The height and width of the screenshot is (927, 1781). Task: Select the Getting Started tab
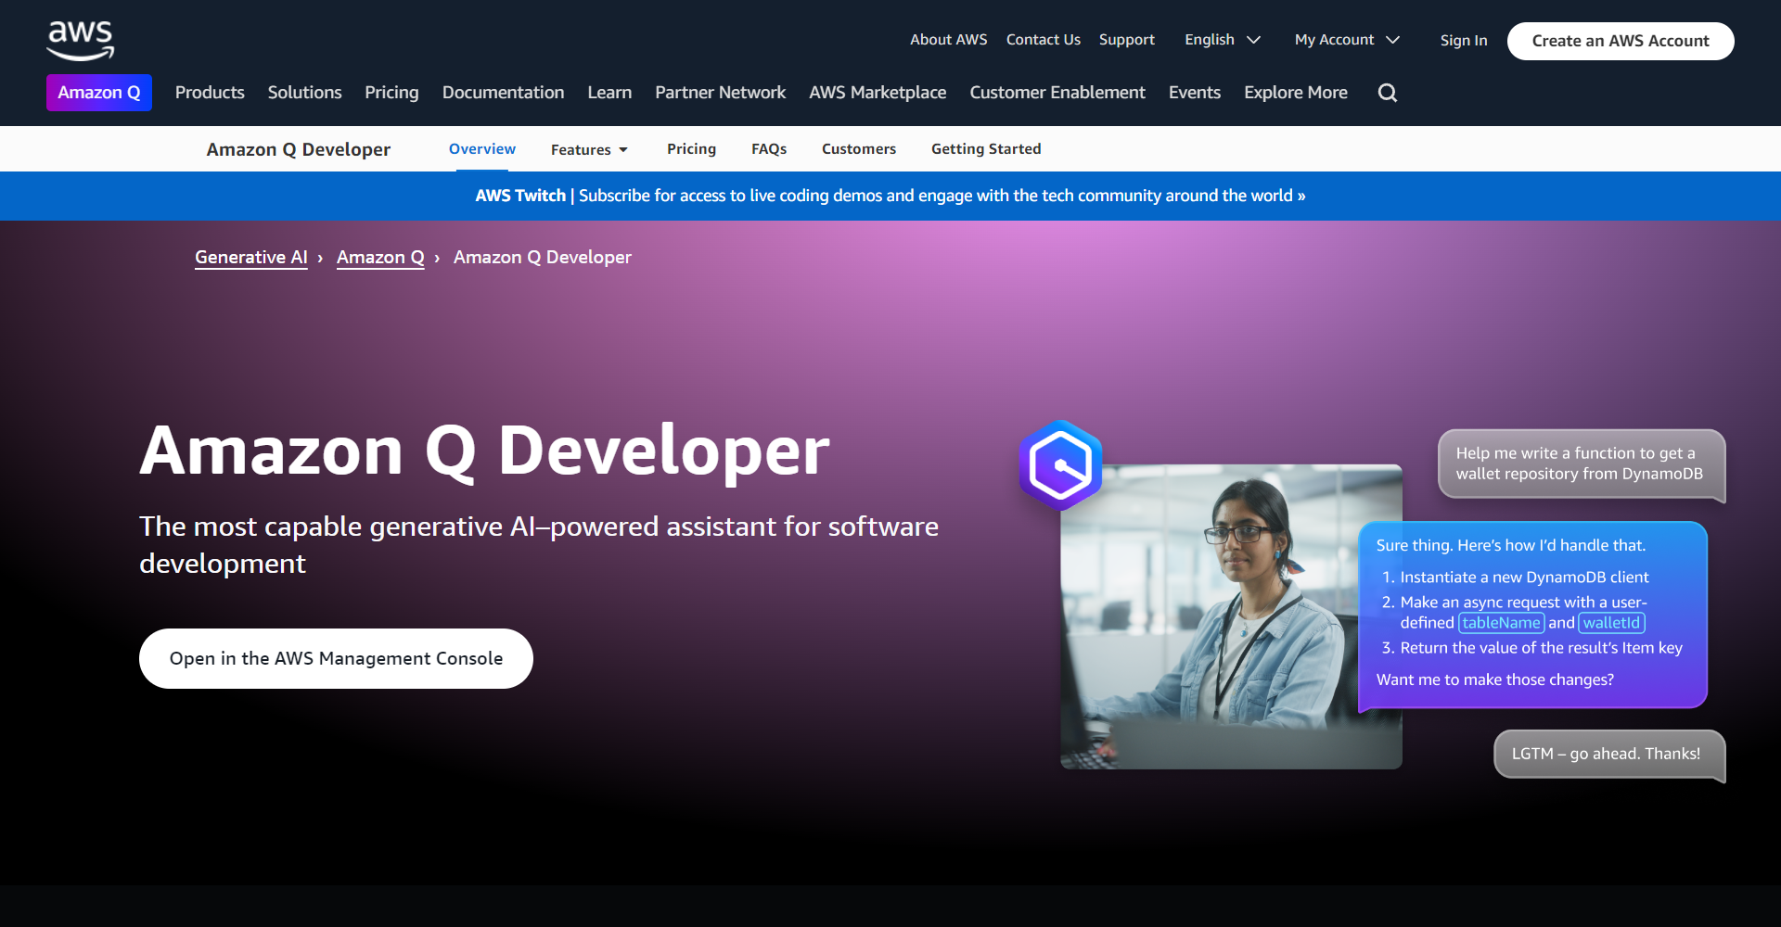pos(985,149)
